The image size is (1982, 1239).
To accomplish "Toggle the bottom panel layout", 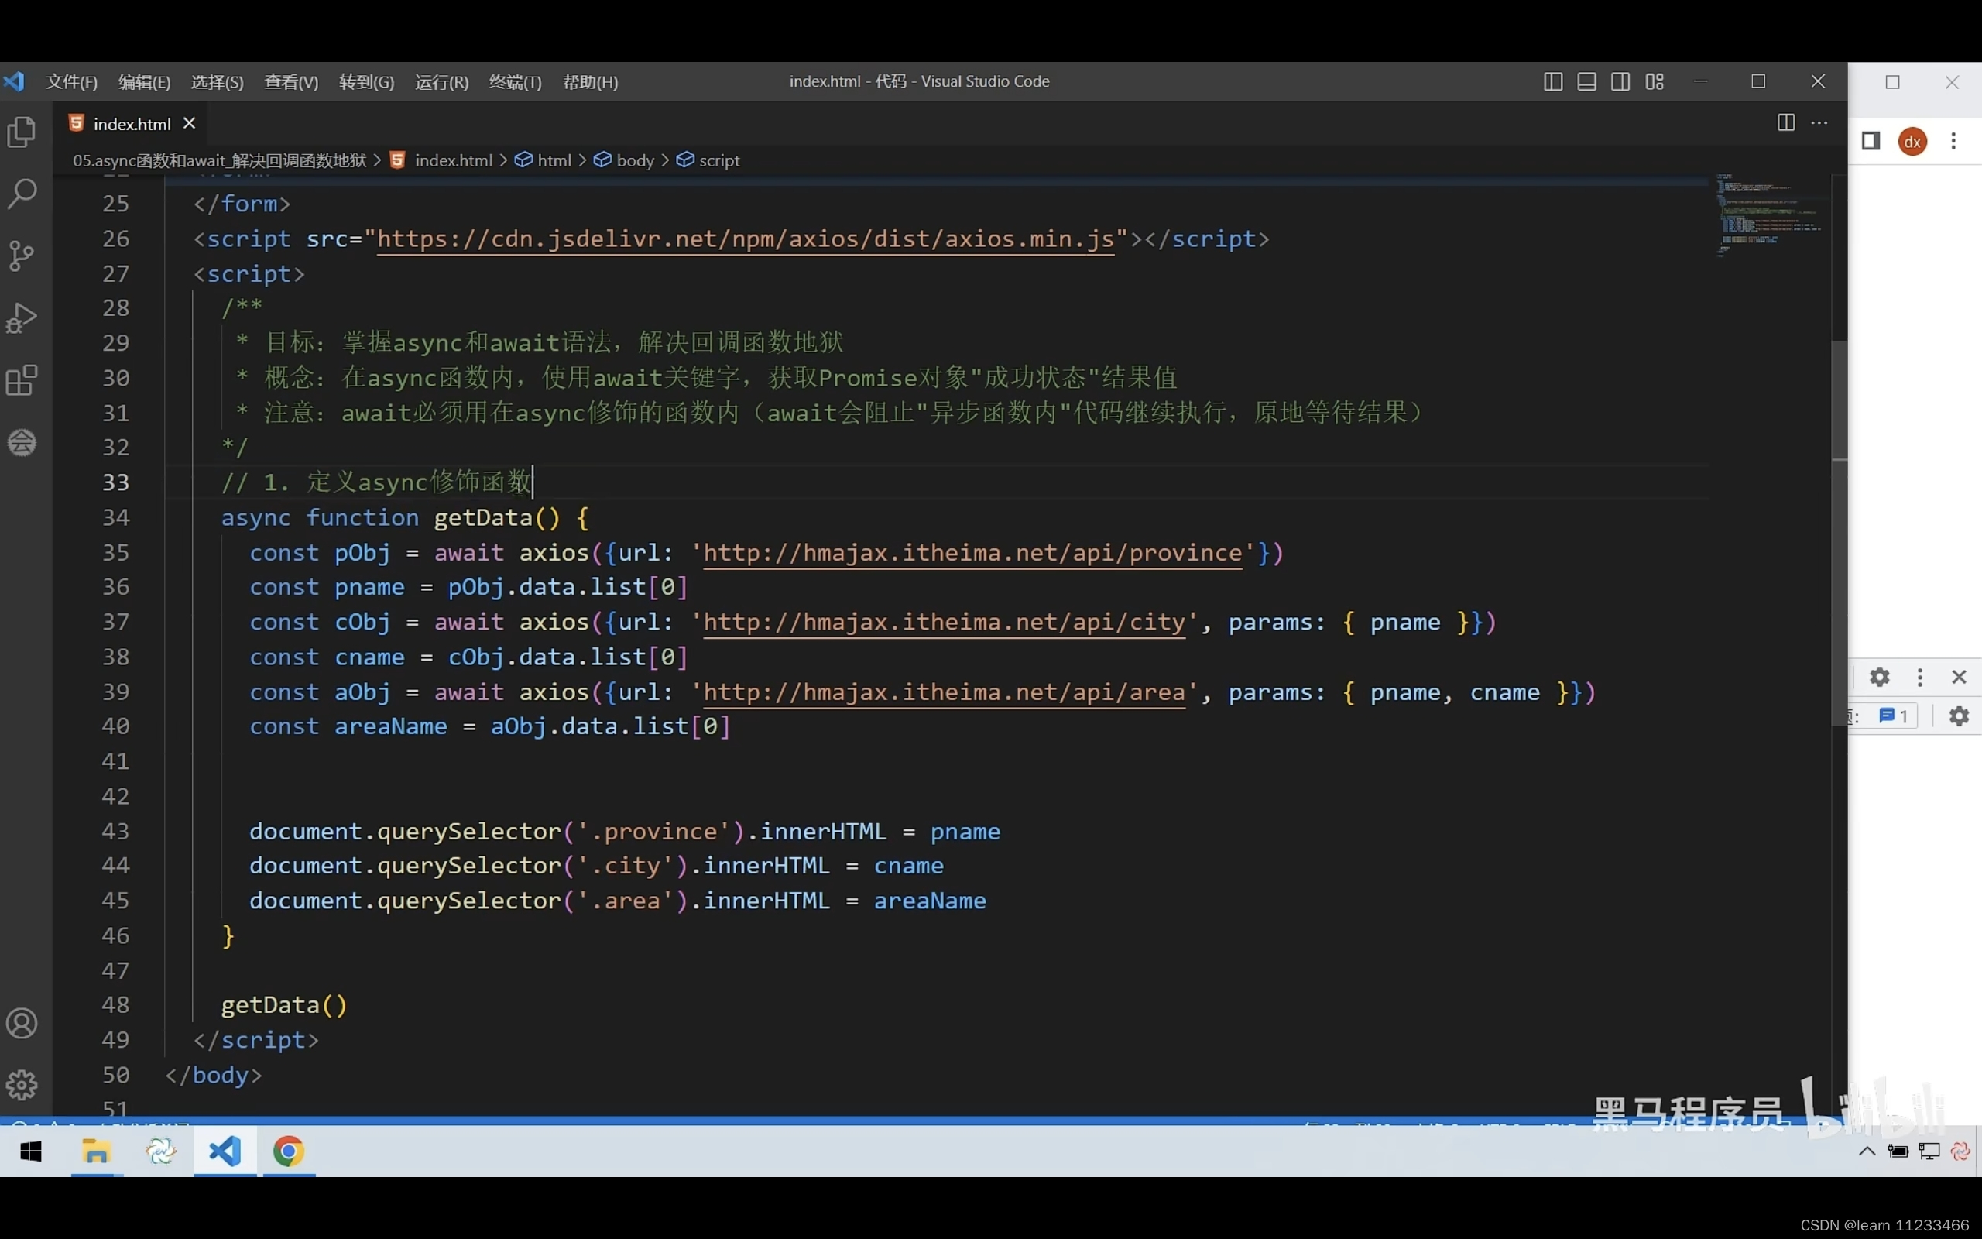I will click(1586, 82).
